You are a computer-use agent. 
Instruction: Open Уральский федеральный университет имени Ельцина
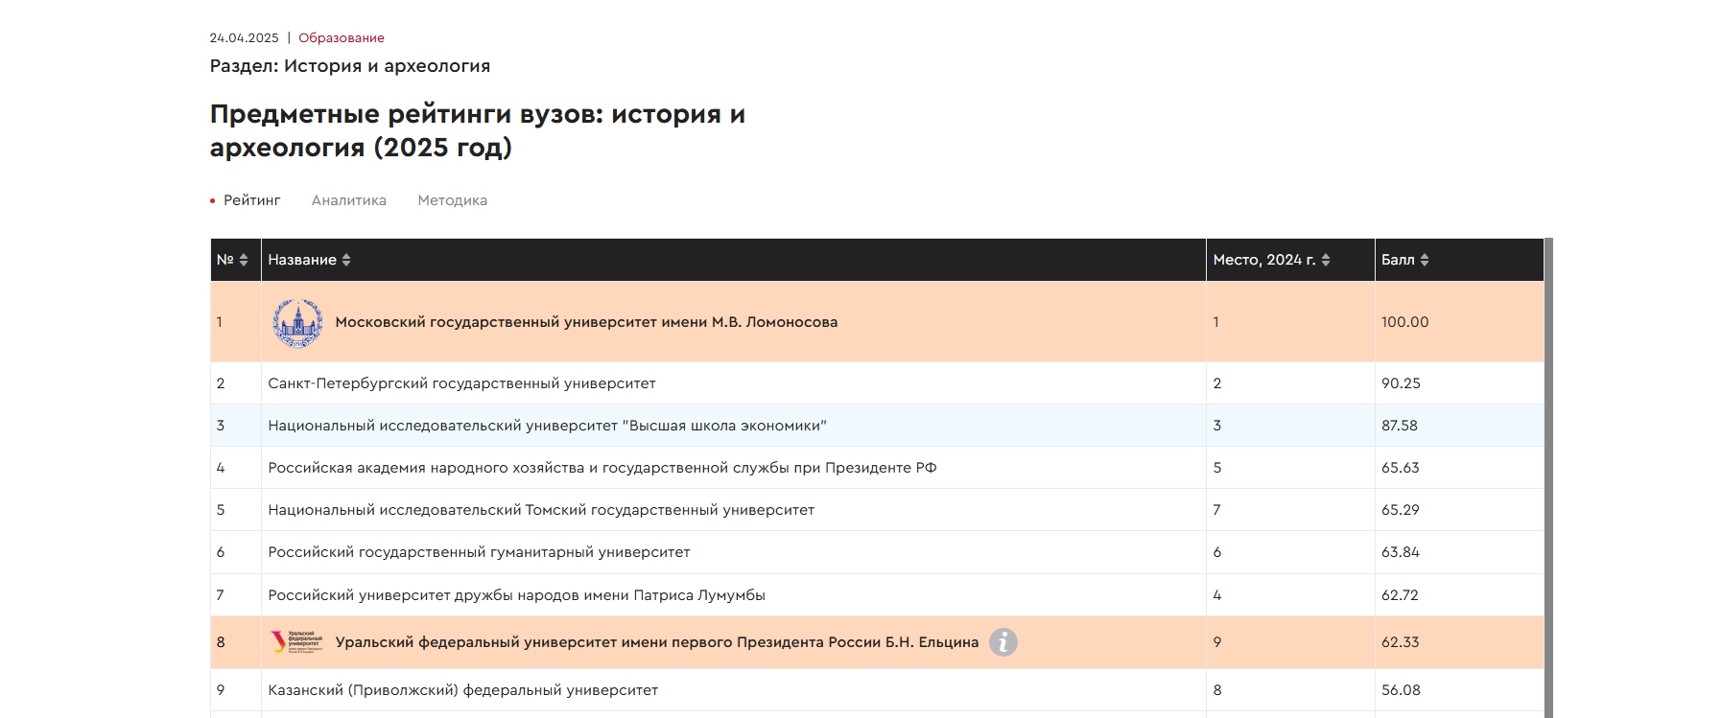[657, 642]
